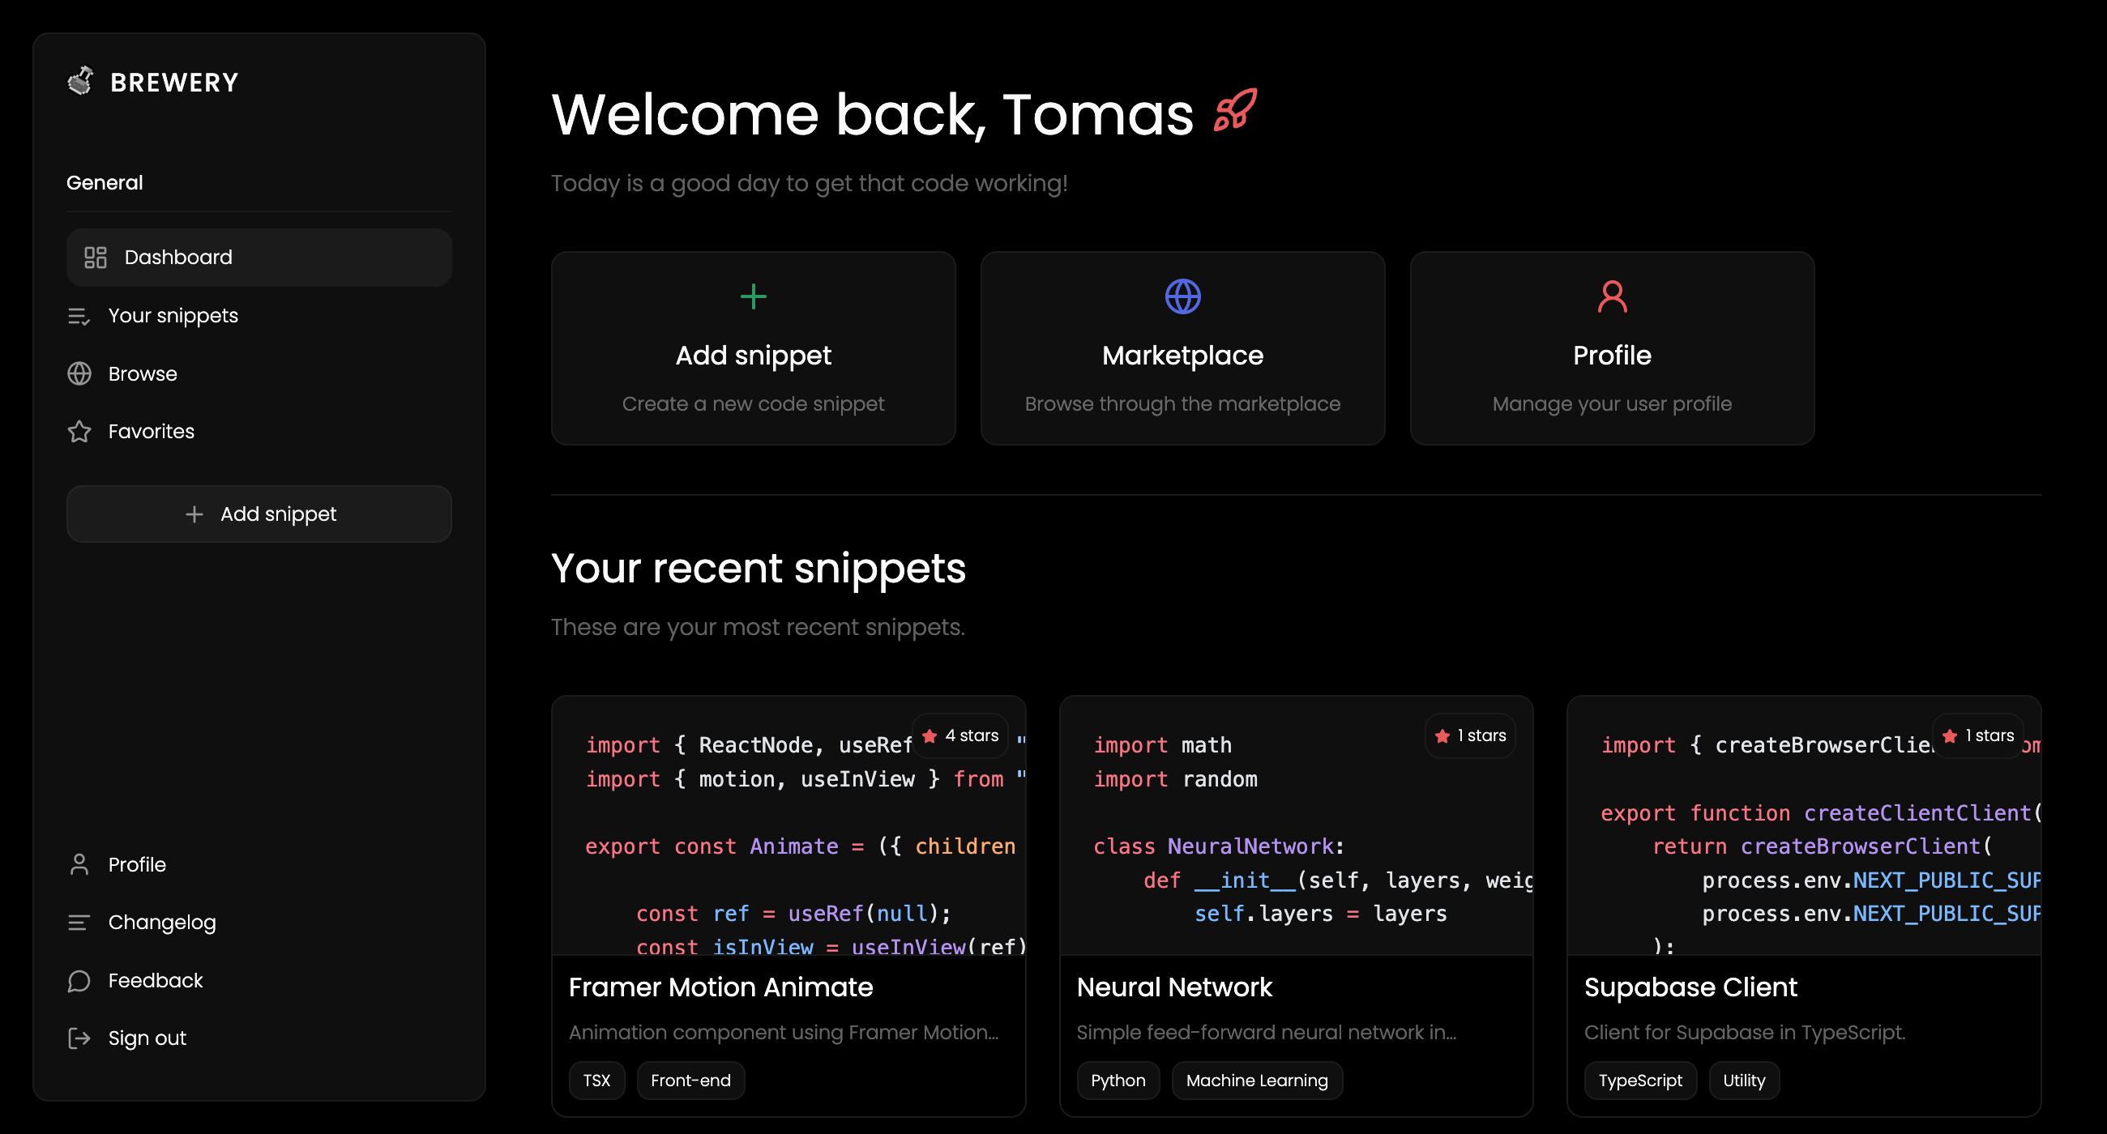
Task: Click the red Profile person icon on card
Action: pos(1611,296)
